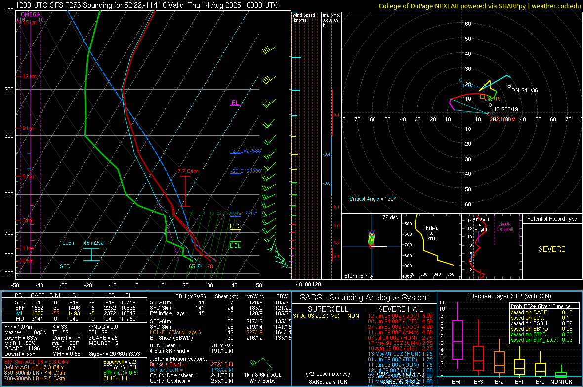
Task: Select the highlighted ML parcel row
Action: point(75,313)
